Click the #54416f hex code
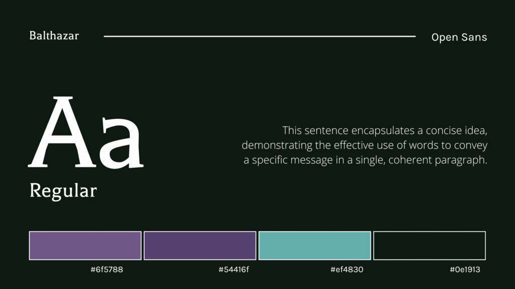515x289 pixels. click(234, 270)
